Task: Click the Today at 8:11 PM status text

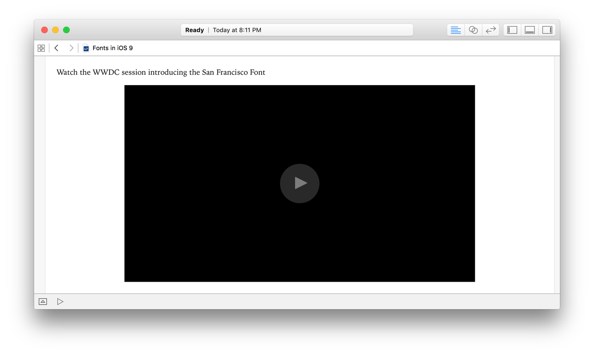Action: pos(237,30)
